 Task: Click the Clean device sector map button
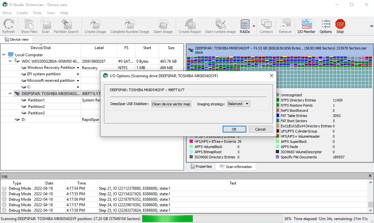(x=171, y=104)
